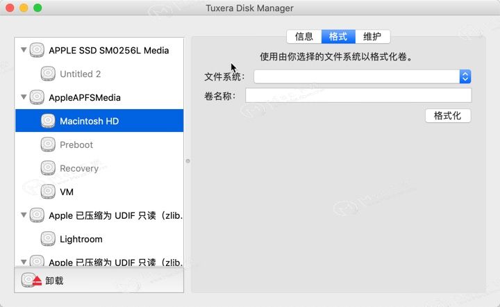Collapse the UDIF disk group above the Lightroom row
Image resolution: width=500 pixels, height=307 pixels.
point(24,215)
